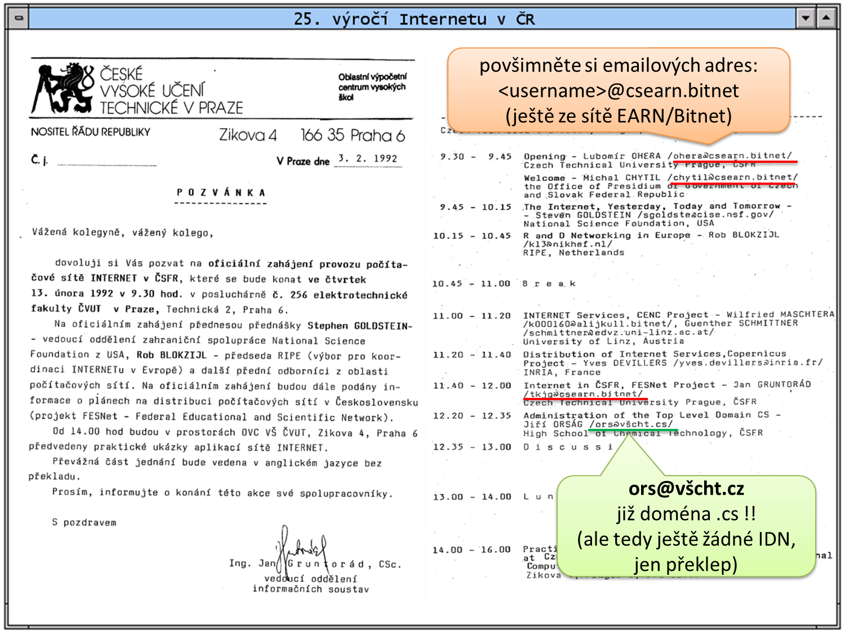Viewport: 845px width, 634px height.
Task: Click the time slot "9.30 - 9.45"
Action: pyautogui.click(x=476, y=157)
